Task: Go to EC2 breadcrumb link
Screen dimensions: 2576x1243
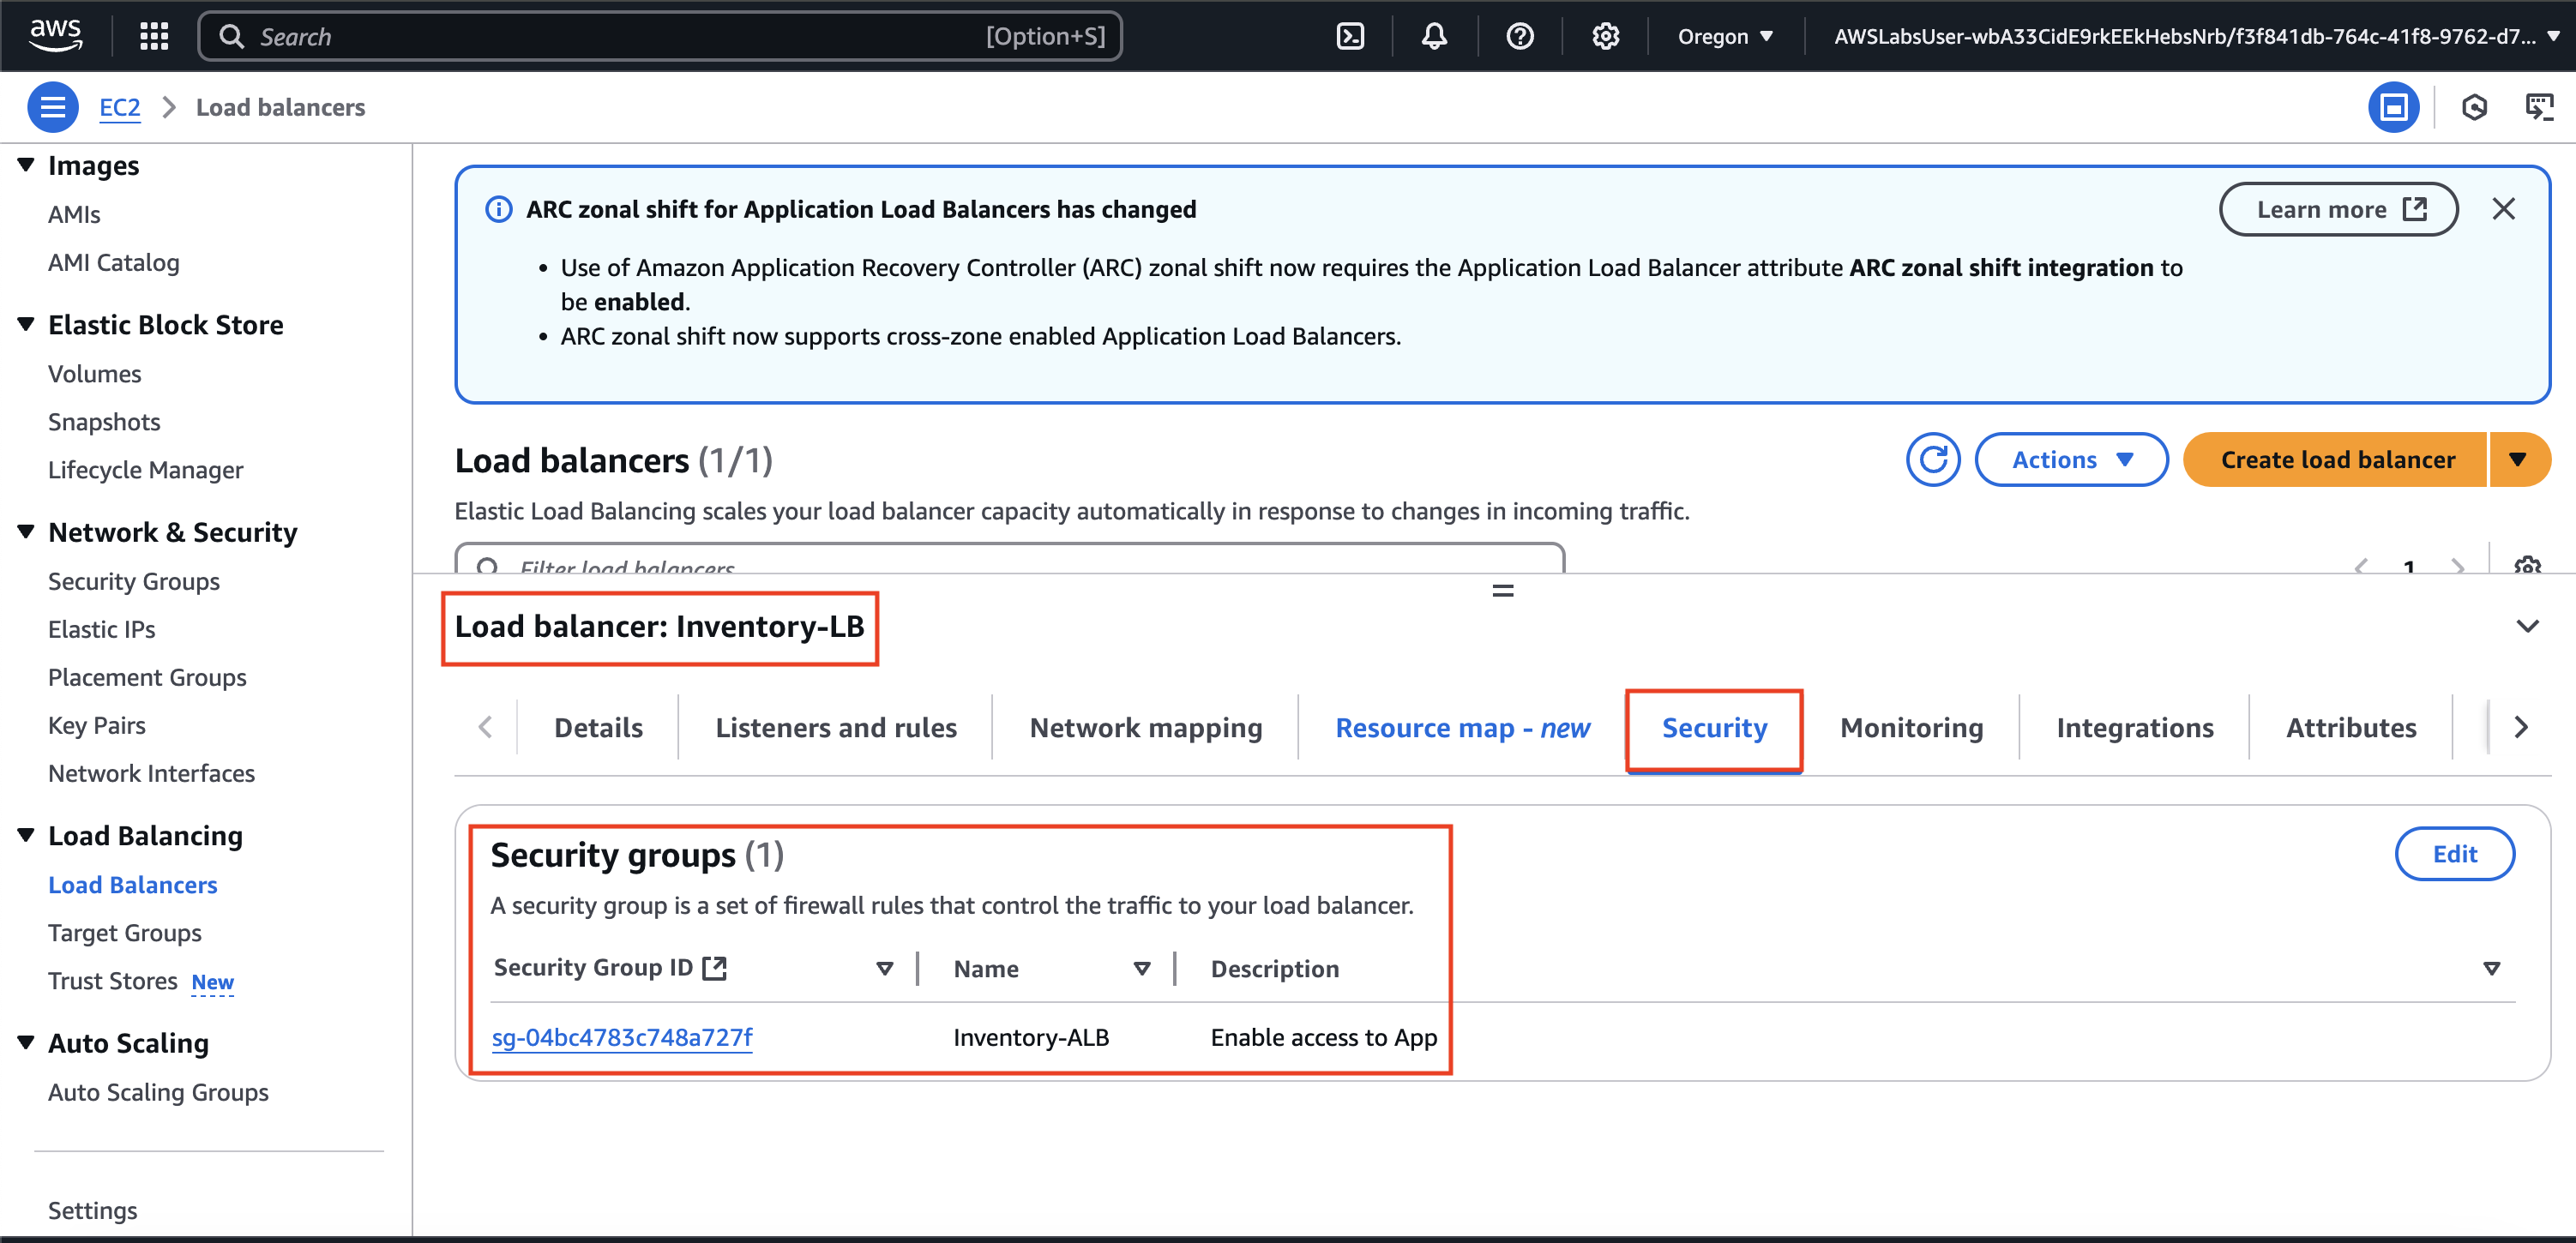Action: click(x=120, y=107)
